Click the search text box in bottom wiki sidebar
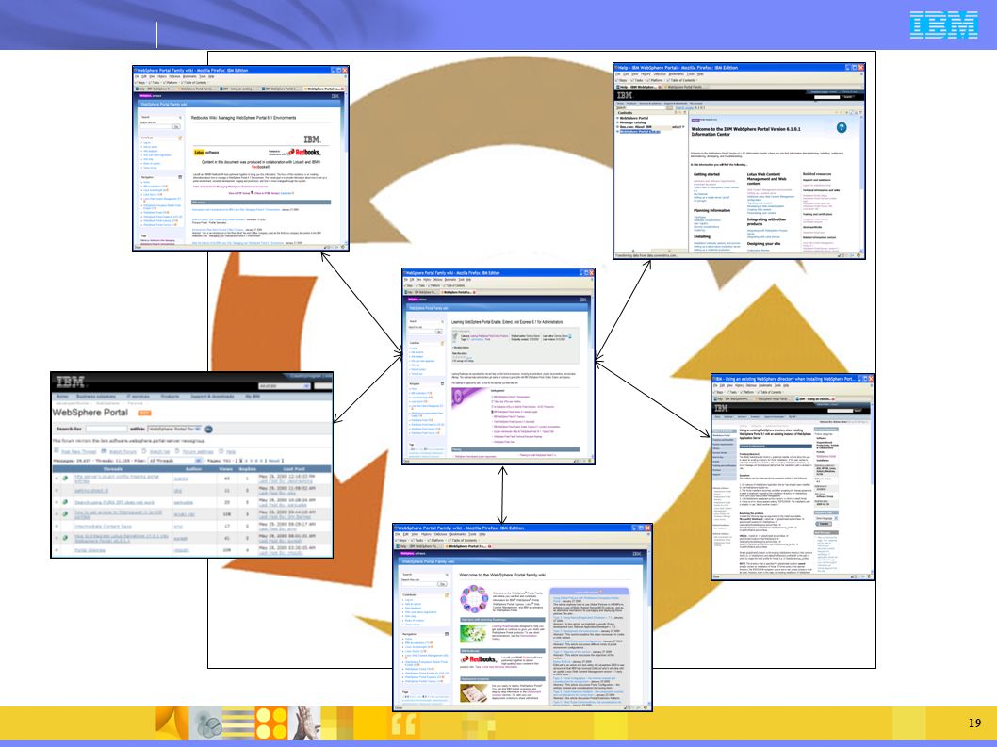 point(417,584)
